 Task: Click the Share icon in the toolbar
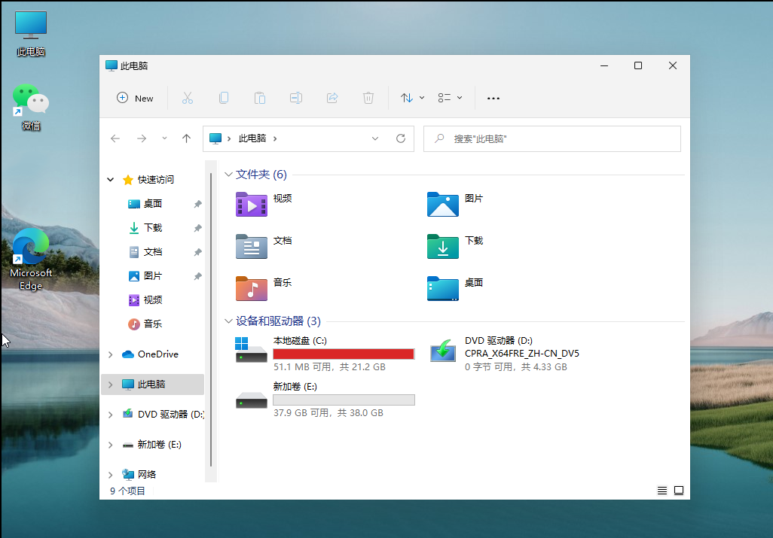332,98
